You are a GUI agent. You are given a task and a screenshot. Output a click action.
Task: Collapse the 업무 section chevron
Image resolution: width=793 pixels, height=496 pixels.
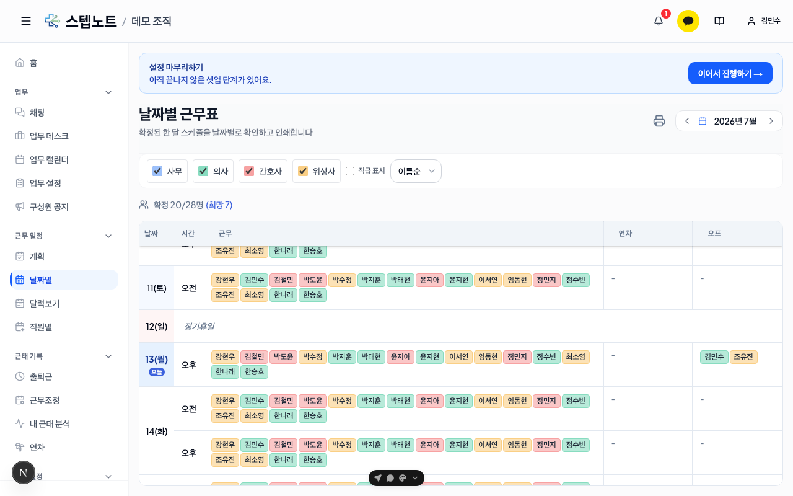click(x=108, y=92)
